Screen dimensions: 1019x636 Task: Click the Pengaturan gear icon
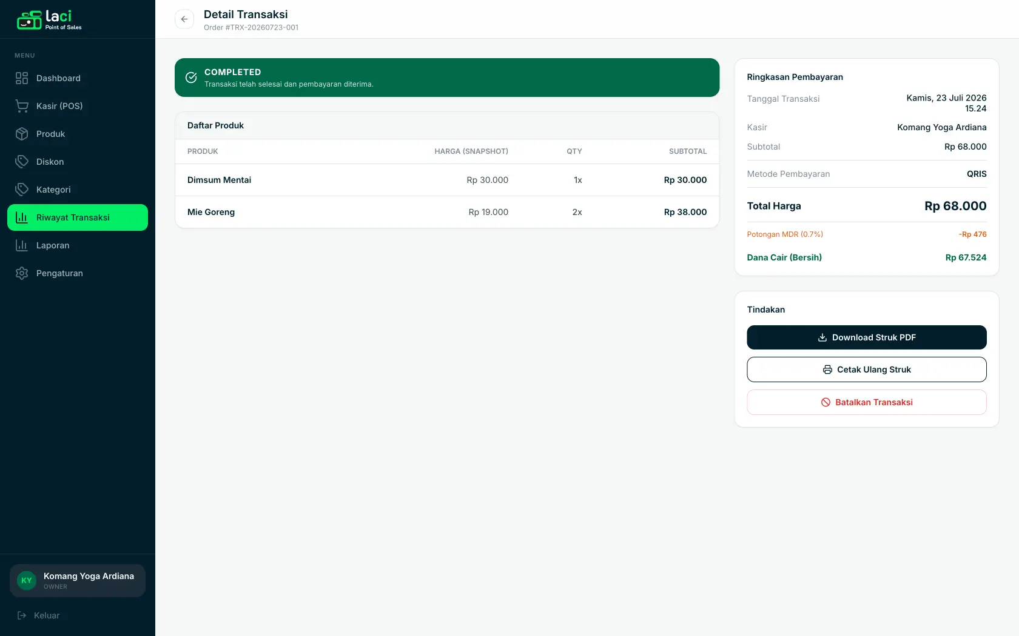tap(22, 273)
